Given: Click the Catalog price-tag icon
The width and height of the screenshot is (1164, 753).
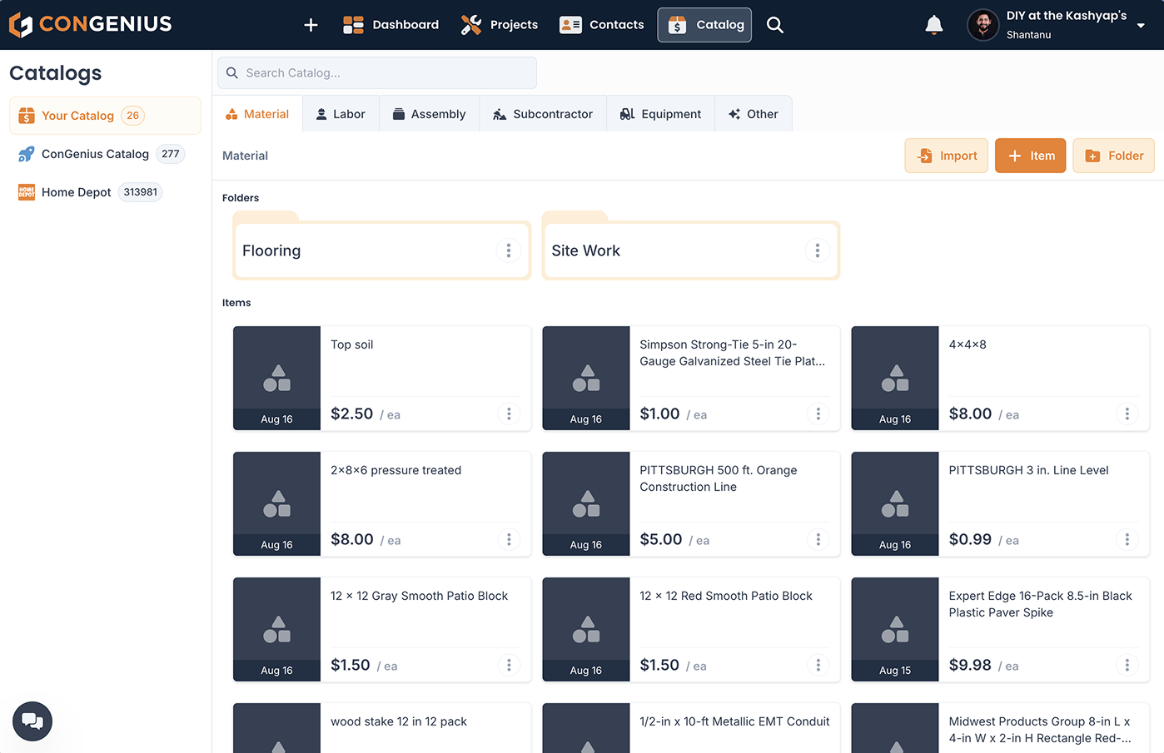Looking at the screenshot, I should coord(678,25).
